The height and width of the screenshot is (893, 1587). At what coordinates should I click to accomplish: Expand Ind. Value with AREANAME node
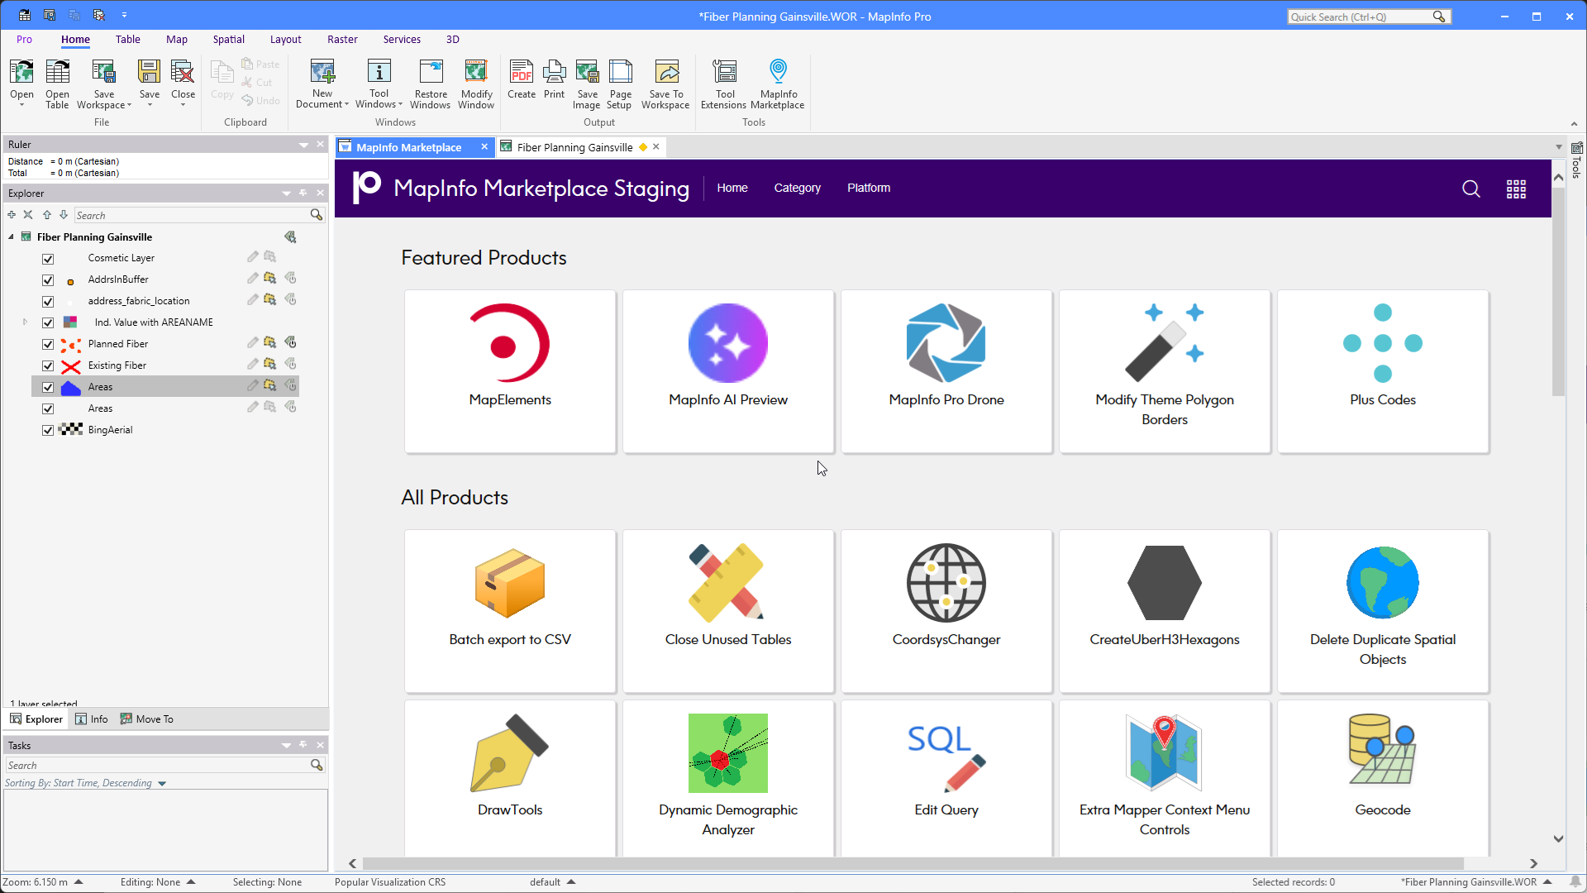tap(25, 322)
